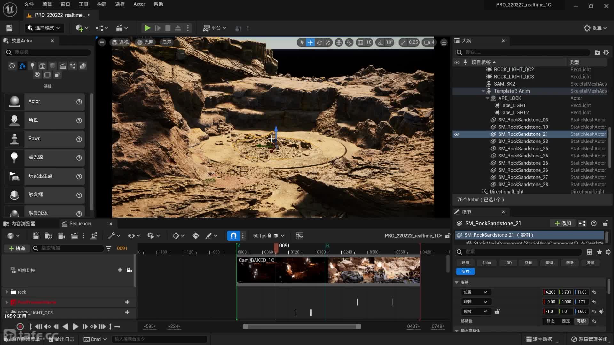Collapse the Template 3 Anim tree node
This screenshot has height=345, width=614.
tap(483, 91)
